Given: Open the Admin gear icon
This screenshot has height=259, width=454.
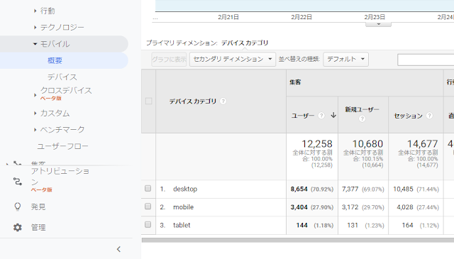Looking at the screenshot, I should (17, 227).
